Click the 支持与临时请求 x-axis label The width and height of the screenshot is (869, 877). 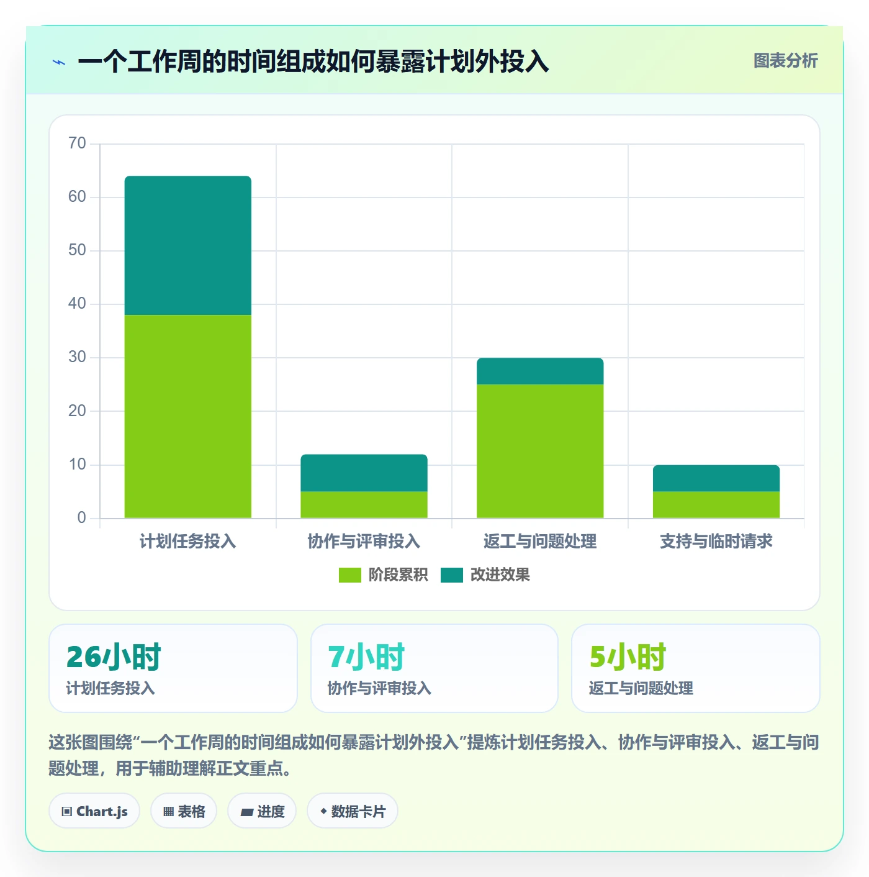(716, 542)
